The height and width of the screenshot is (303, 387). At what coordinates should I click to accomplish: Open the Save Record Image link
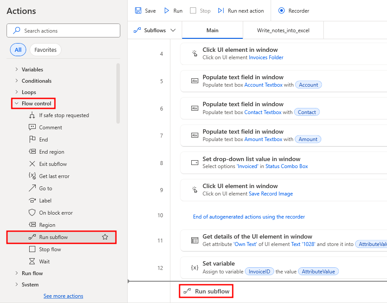tap(271, 194)
